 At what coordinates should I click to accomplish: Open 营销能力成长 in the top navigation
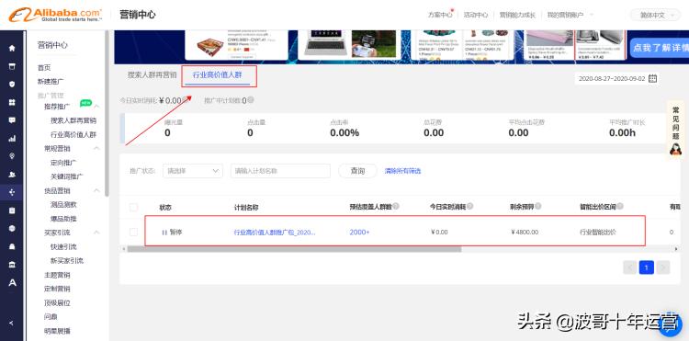tap(517, 15)
